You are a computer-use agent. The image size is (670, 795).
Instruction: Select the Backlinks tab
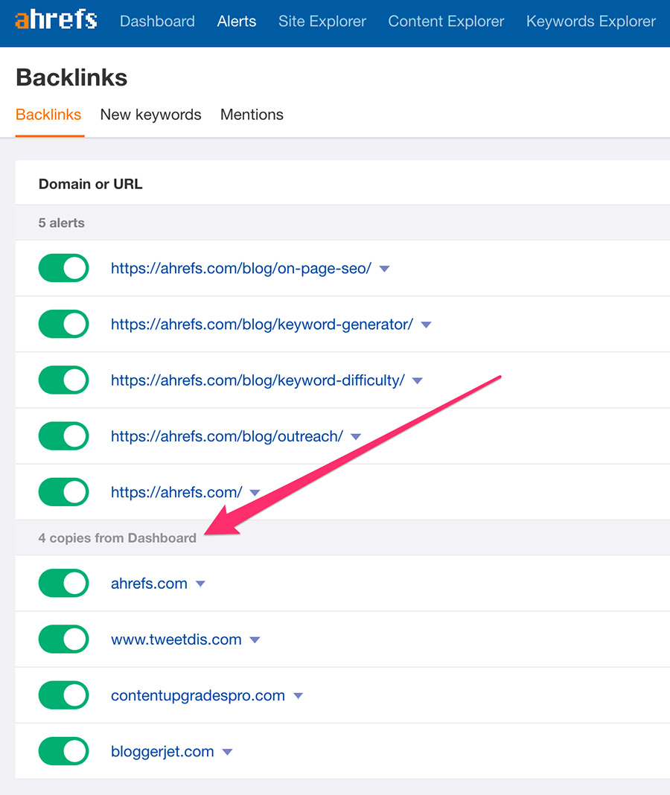coord(48,115)
